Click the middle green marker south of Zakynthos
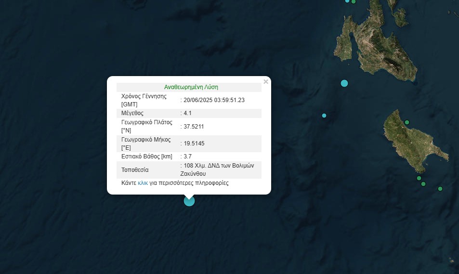 (x=423, y=184)
